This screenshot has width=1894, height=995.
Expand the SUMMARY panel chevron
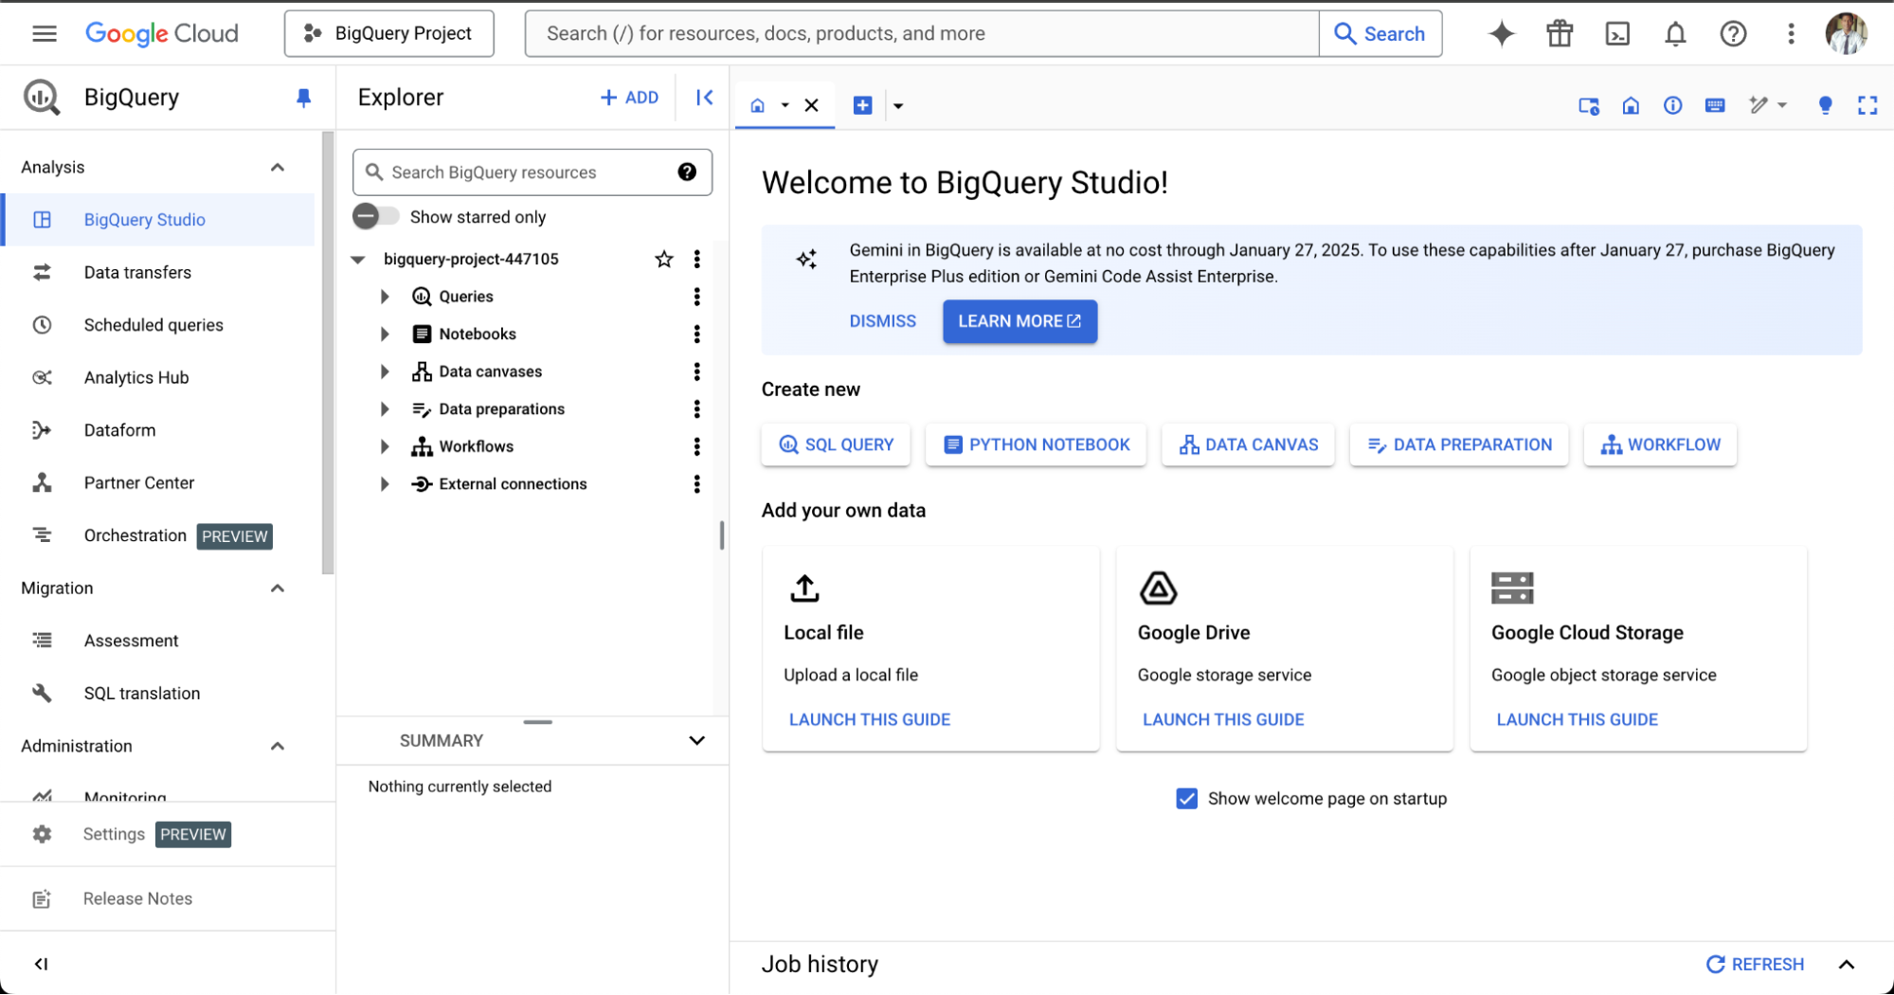click(x=696, y=740)
